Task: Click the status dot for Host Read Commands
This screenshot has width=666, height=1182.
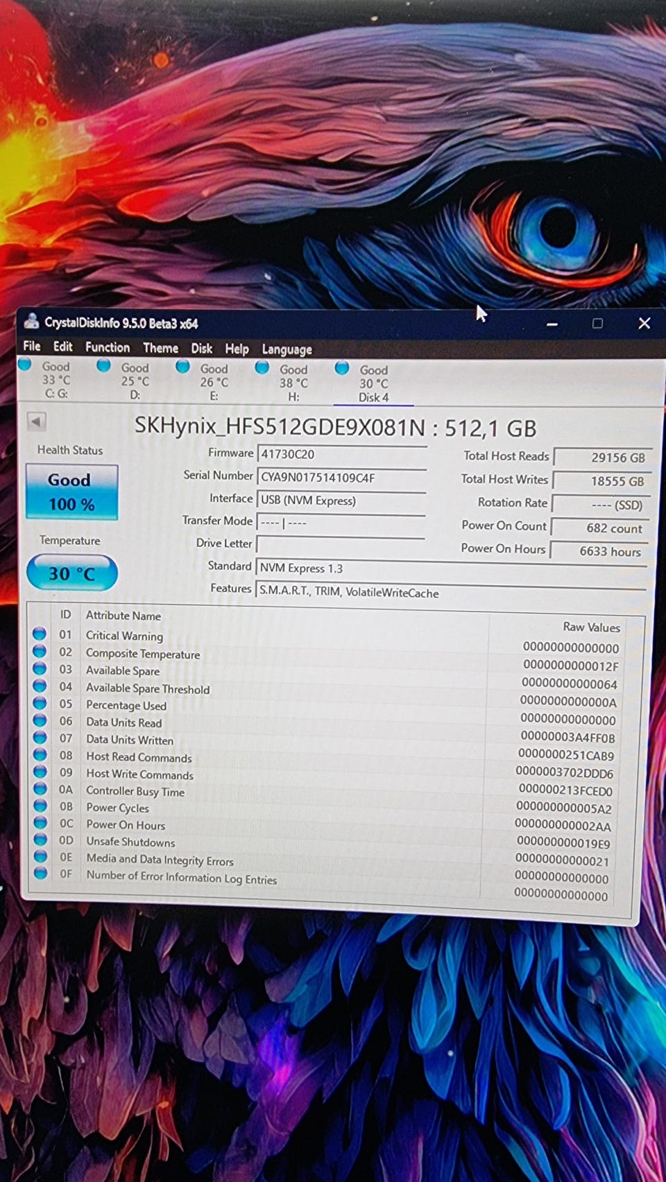Action: [40, 754]
